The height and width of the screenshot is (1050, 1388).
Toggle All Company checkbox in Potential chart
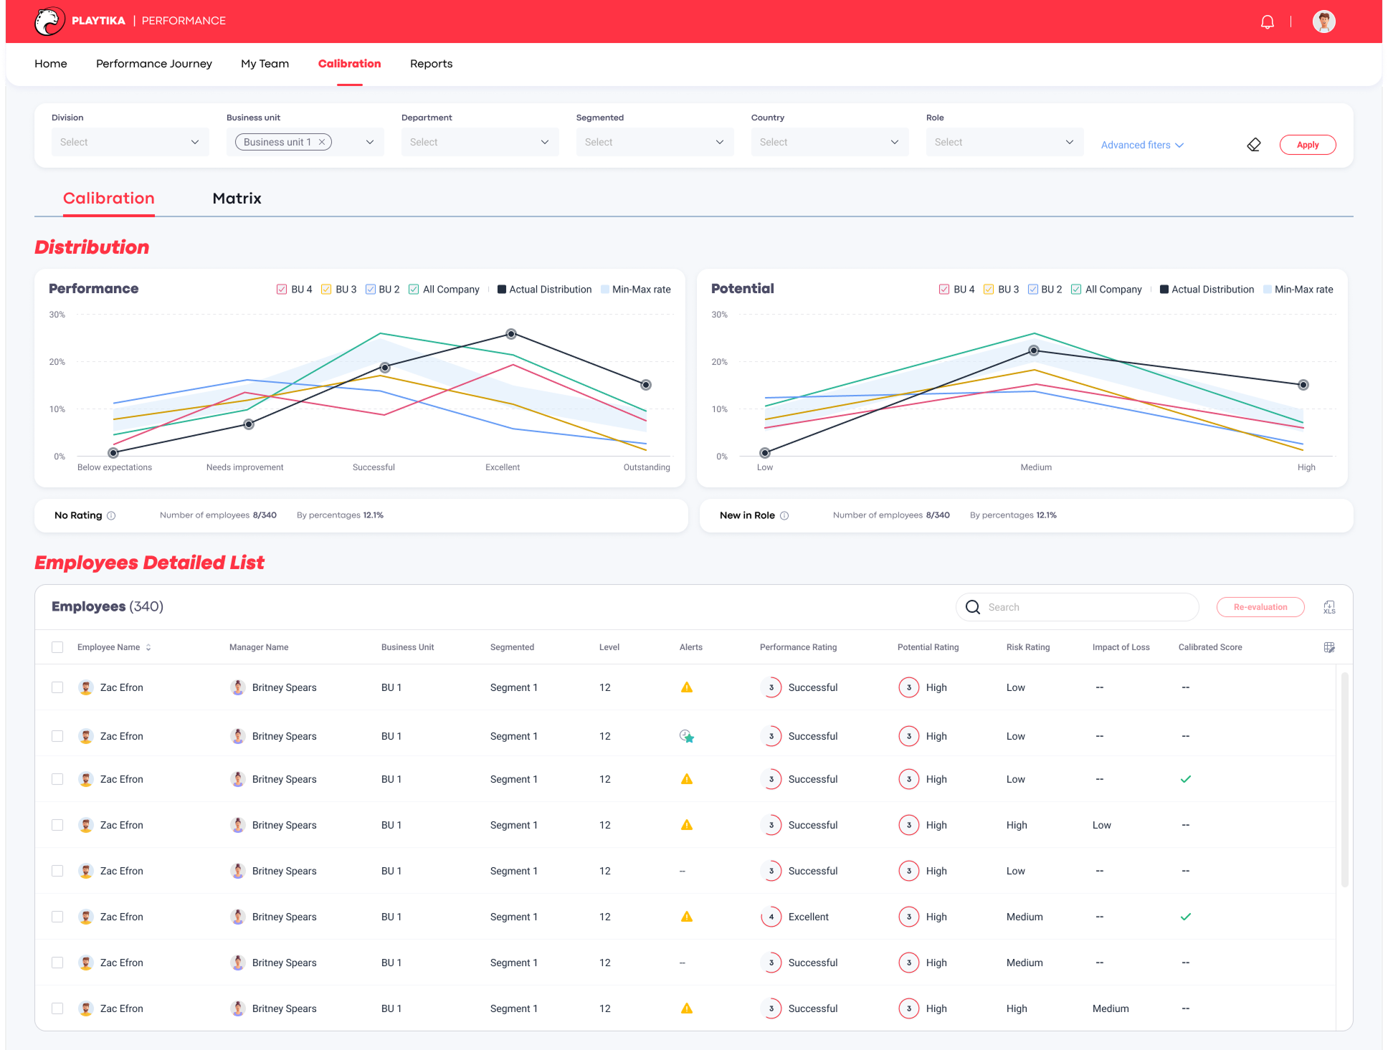1076,290
